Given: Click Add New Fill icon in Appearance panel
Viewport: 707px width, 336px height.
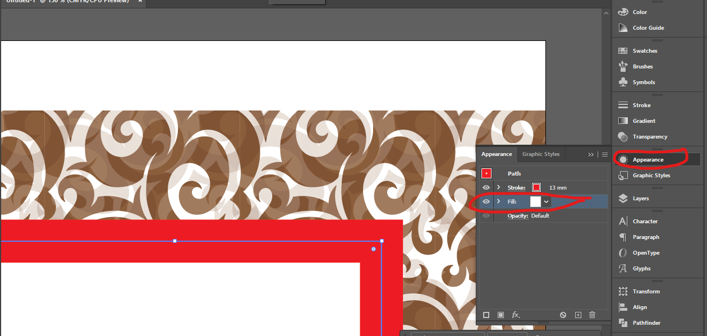Looking at the screenshot, I should coord(501,315).
